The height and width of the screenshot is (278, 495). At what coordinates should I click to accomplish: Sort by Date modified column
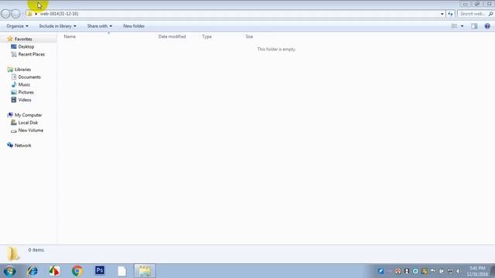point(172,36)
